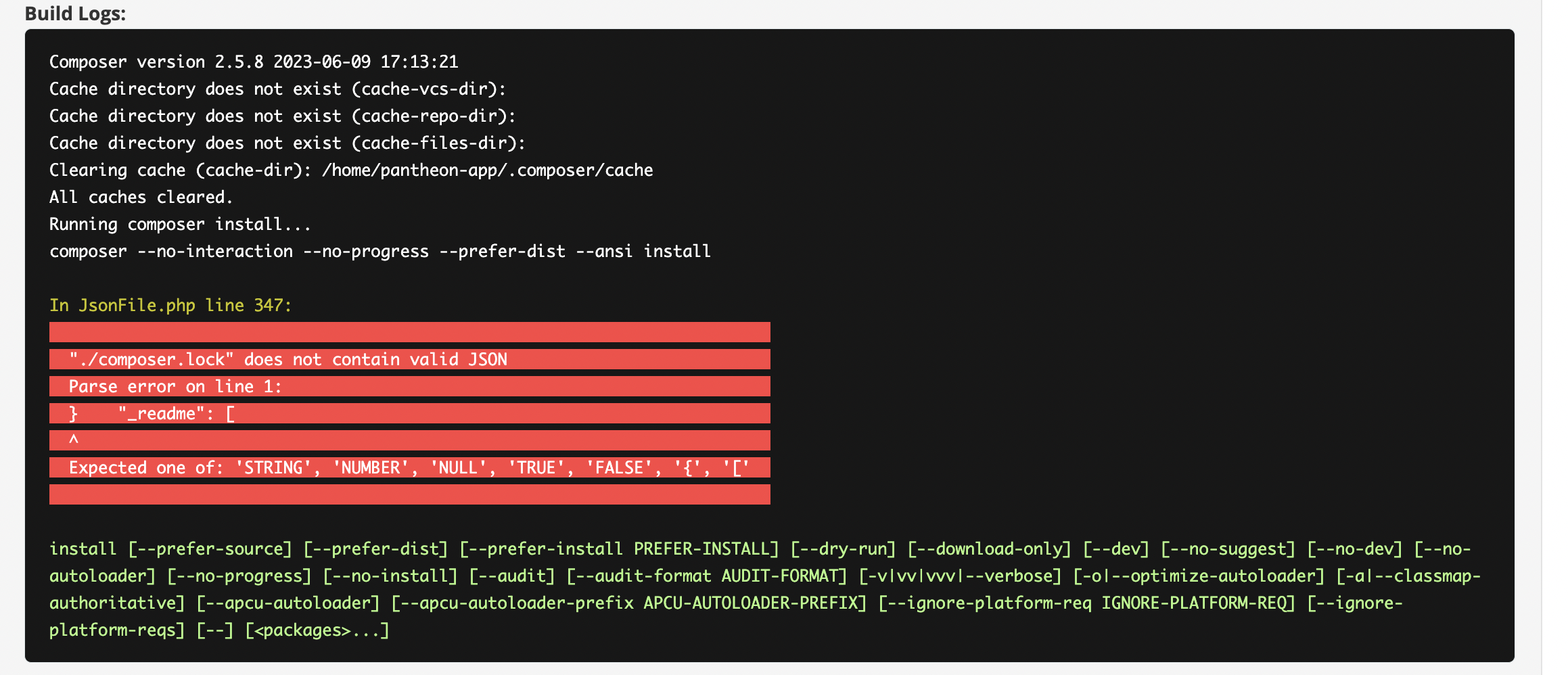Click the composer.lock invalid JSON error
The width and height of the screenshot is (1568, 675).
click(x=287, y=359)
